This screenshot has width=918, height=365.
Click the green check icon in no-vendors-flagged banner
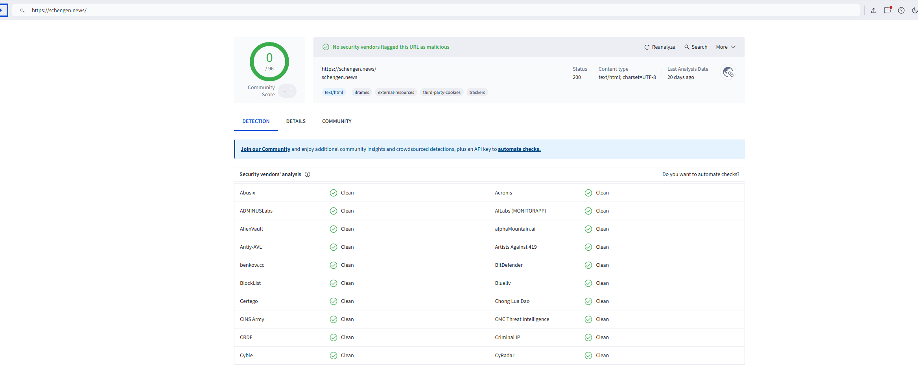[x=326, y=47]
